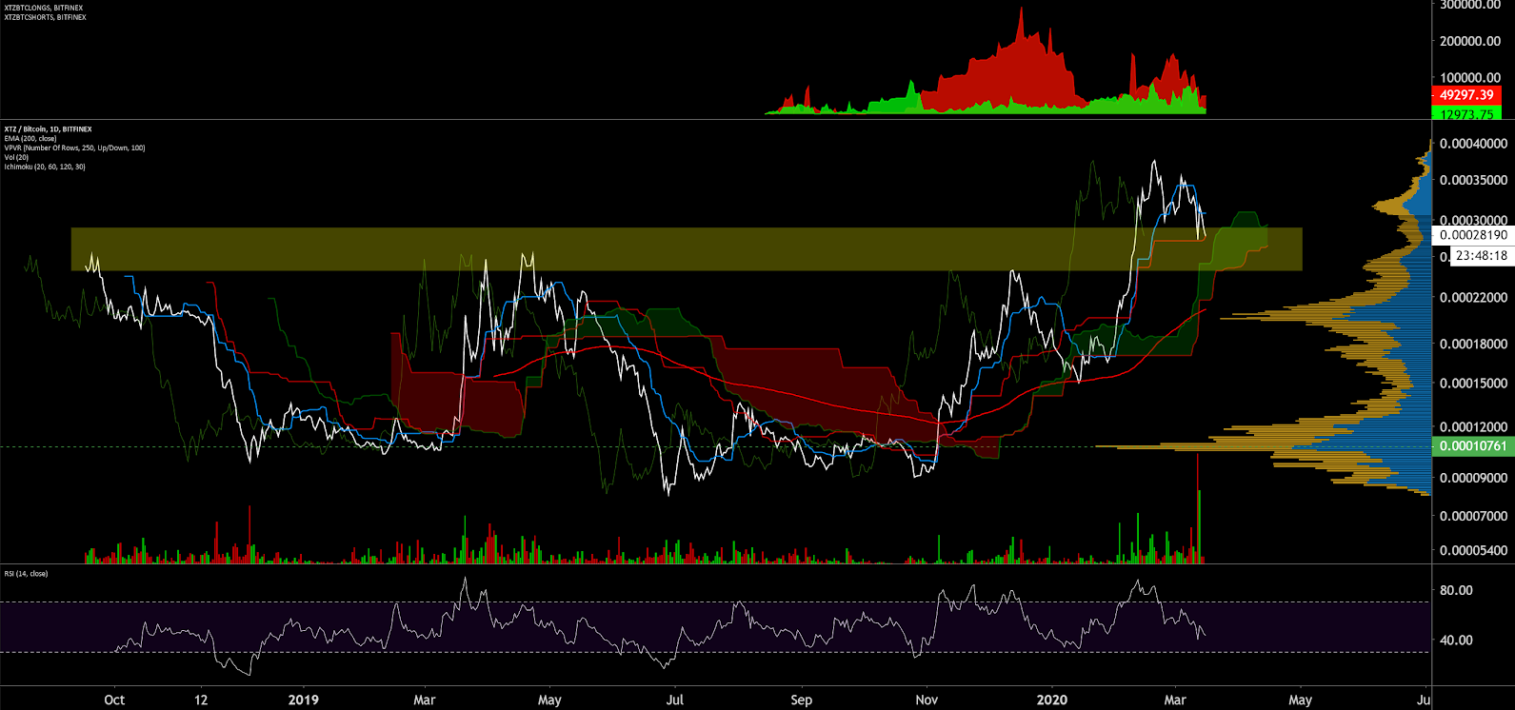Image resolution: width=1515 pixels, height=710 pixels.
Task: Click the 12 date label on time axis
Action: (x=201, y=700)
